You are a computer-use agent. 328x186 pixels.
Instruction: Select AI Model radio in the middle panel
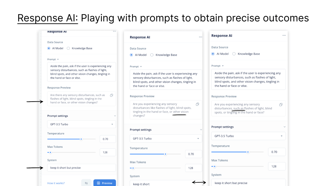pyautogui.click(x=131, y=55)
